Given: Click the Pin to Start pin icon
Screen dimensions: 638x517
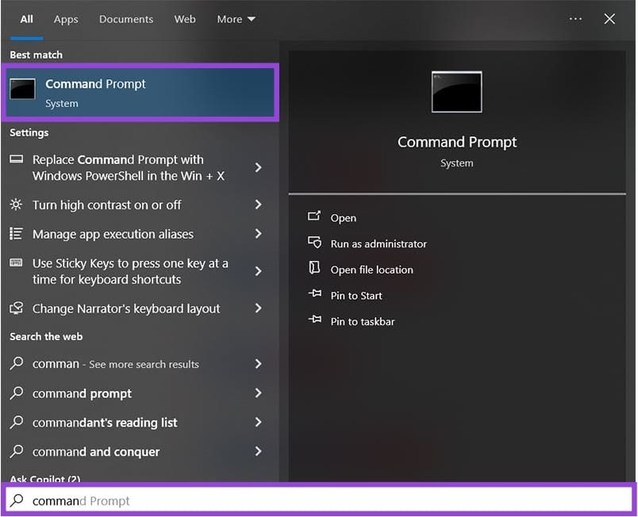Looking at the screenshot, I should click(314, 295).
